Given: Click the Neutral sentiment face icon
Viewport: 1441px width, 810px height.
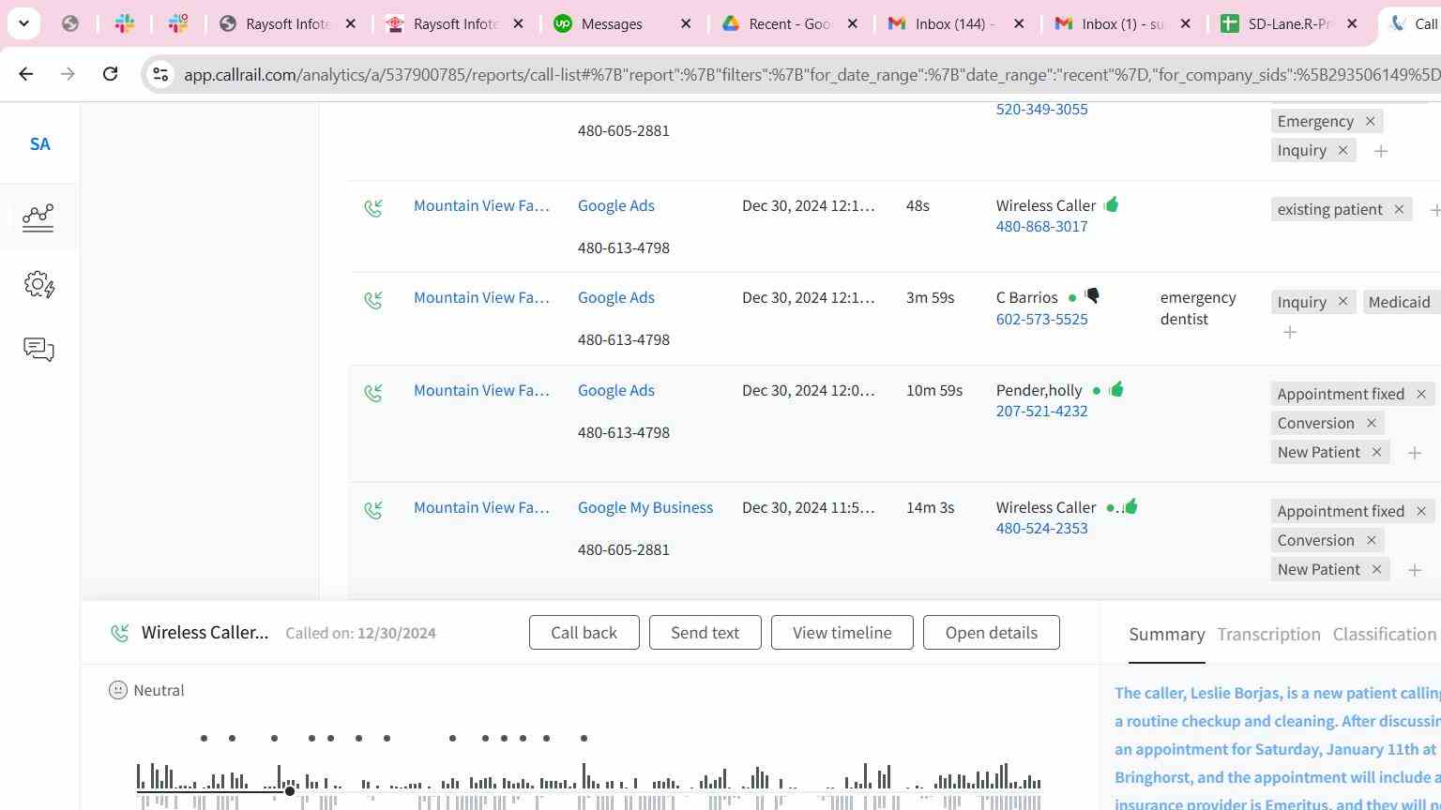Looking at the screenshot, I should tap(118, 690).
